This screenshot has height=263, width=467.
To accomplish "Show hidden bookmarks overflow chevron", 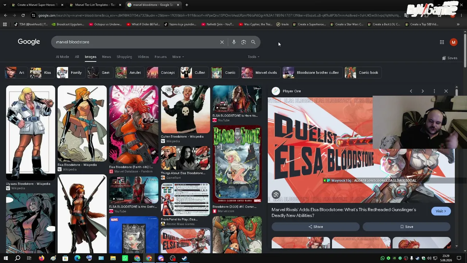I will click(458, 24).
